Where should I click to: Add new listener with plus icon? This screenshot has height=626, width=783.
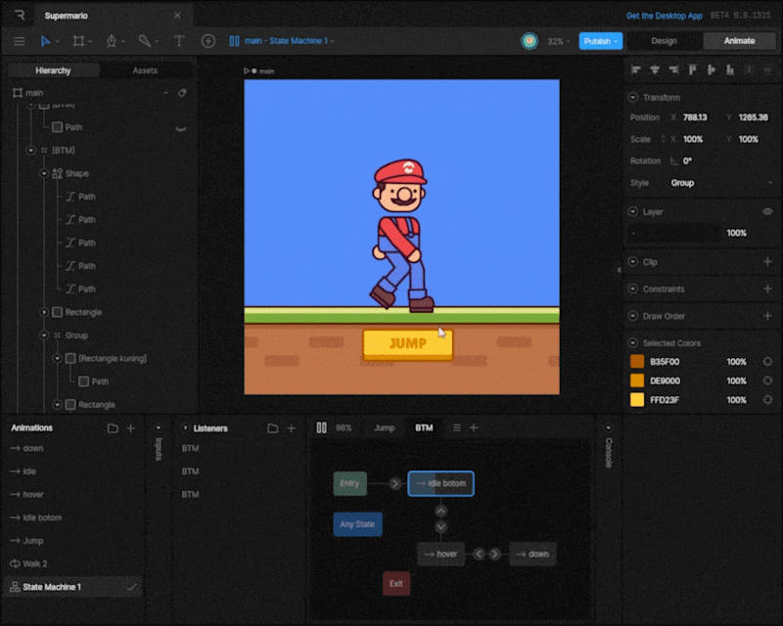291,428
